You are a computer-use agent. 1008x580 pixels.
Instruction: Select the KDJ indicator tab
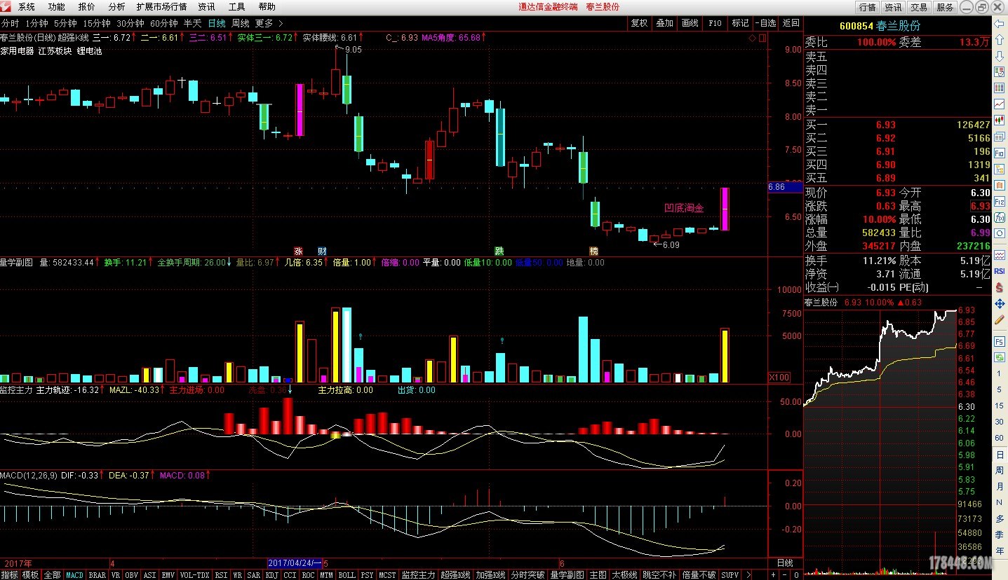(x=271, y=574)
